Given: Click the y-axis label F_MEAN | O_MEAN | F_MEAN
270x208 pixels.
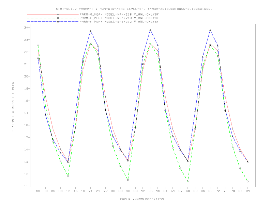Looking at the screenshot, I should click(x=13, y=107).
